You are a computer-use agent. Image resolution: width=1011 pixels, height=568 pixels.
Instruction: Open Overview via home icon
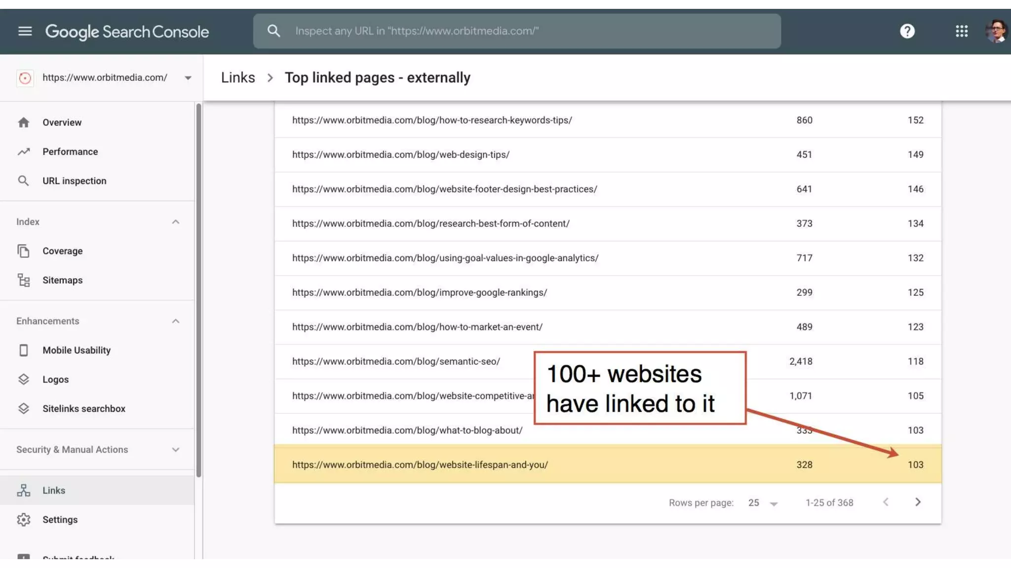[x=24, y=122]
